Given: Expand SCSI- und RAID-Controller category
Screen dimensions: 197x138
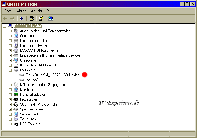Looking at the screenshot, I should pyautogui.click(x=10, y=104).
